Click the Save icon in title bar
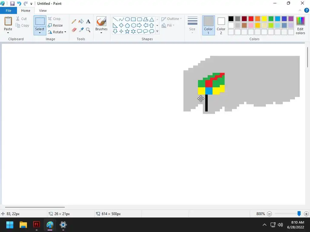Viewport: 310px width, 232px height. point(12,4)
